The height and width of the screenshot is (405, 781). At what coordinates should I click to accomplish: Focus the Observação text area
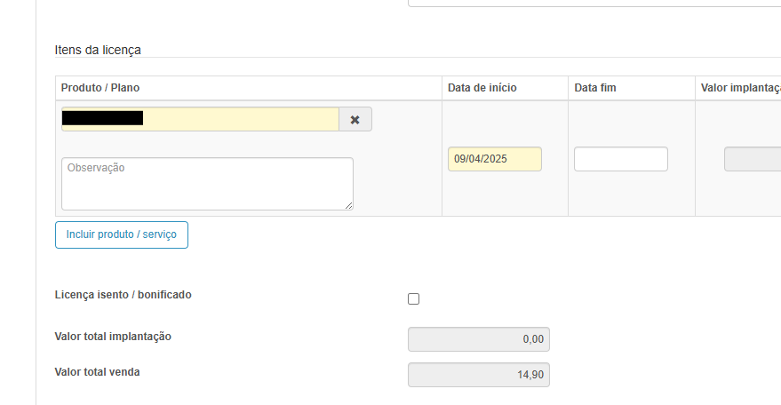pos(207,184)
